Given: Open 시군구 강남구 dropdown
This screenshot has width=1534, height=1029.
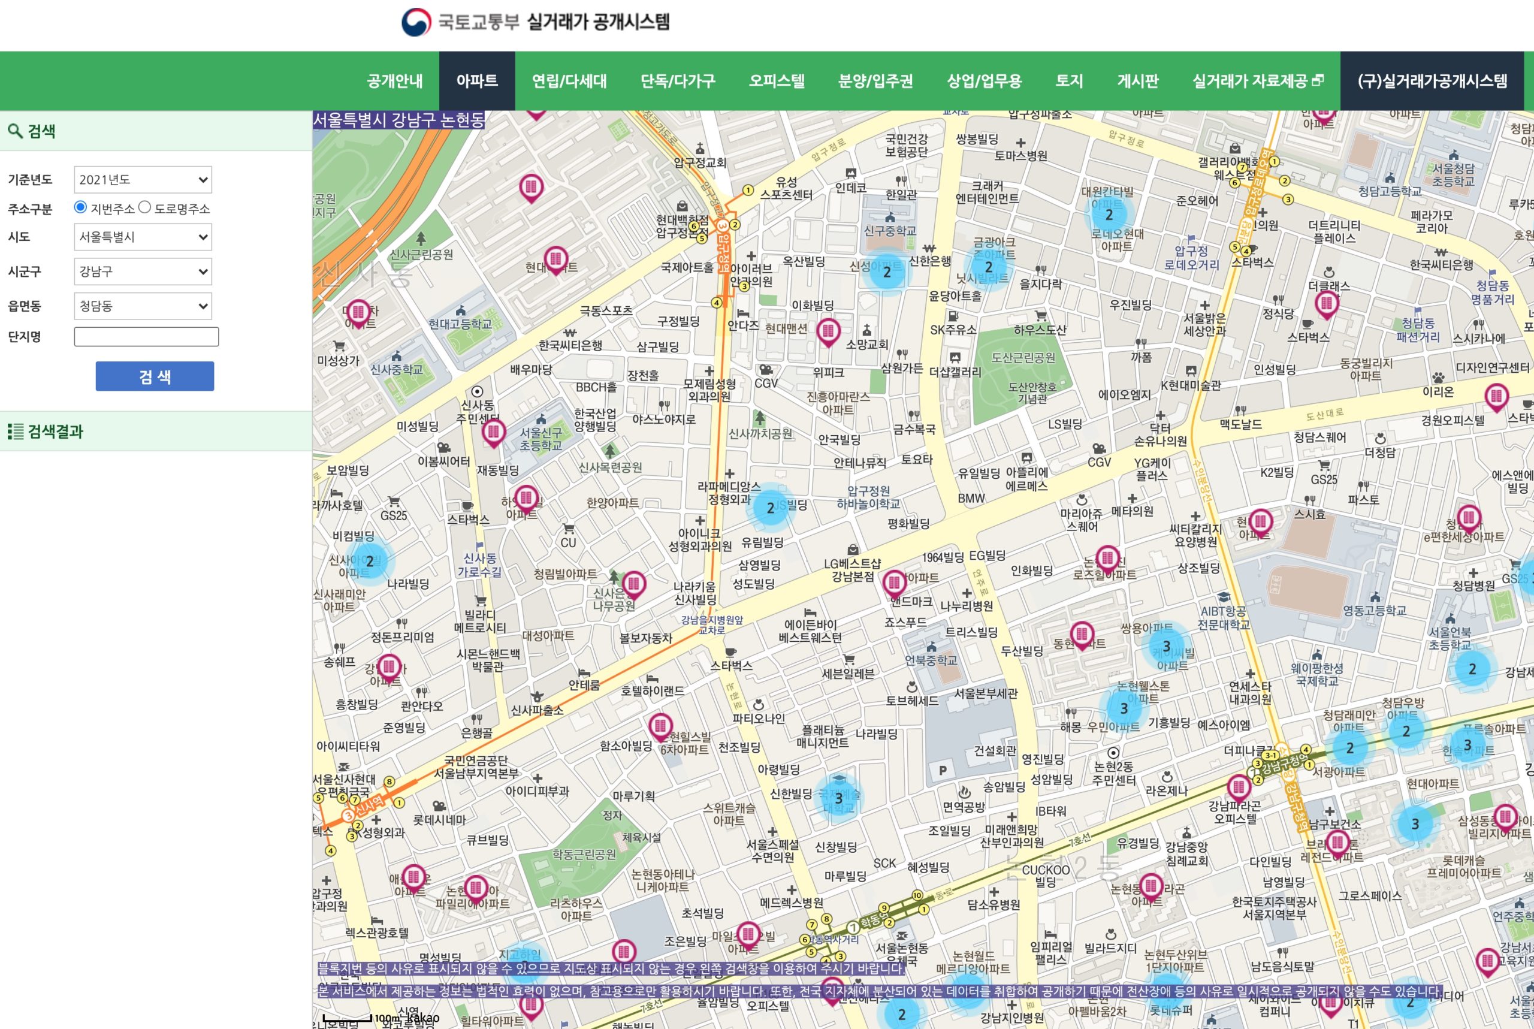Looking at the screenshot, I should click(x=143, y=271).
